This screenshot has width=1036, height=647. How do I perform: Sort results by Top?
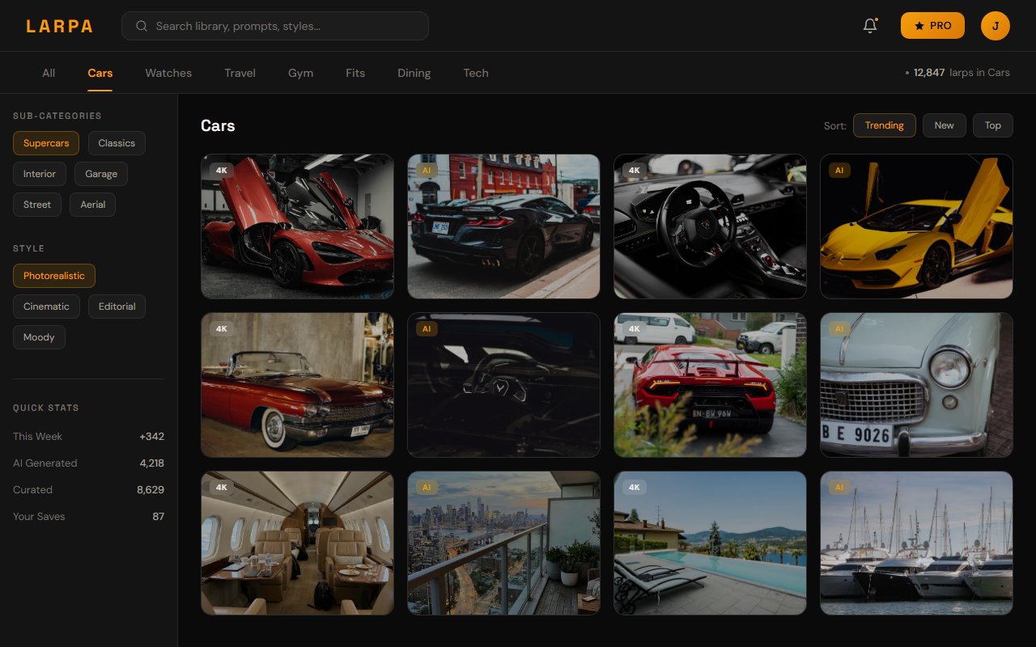(993, 125)
